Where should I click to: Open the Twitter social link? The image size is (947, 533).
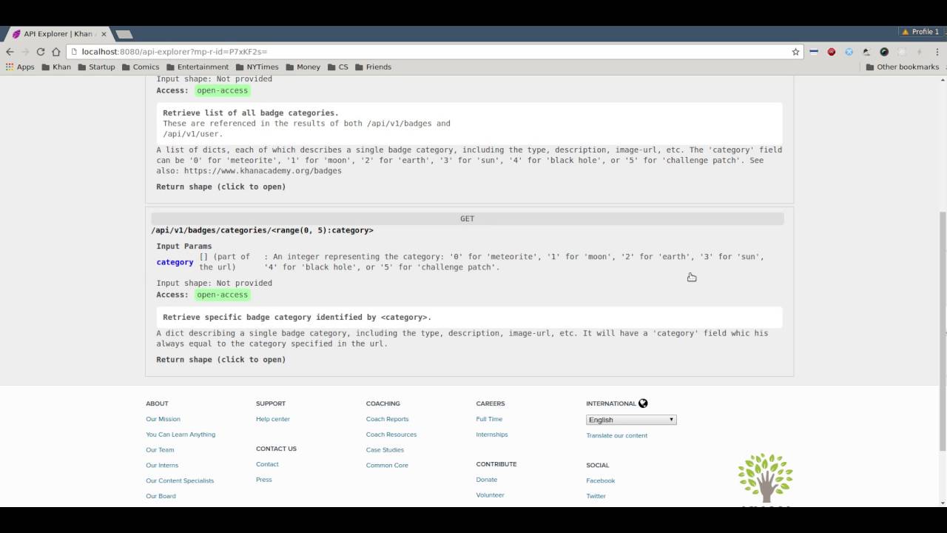pyautogui.click(x=596, y=496)
